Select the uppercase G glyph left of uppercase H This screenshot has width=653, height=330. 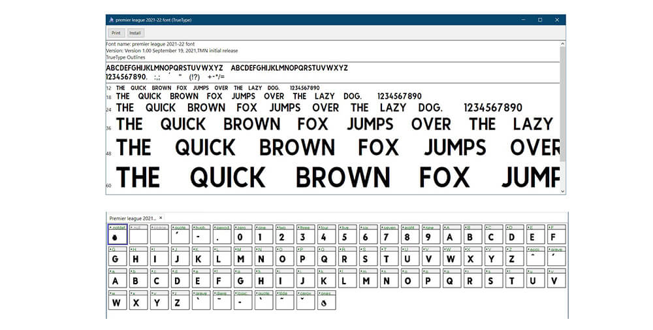click(x=118, y=256)
